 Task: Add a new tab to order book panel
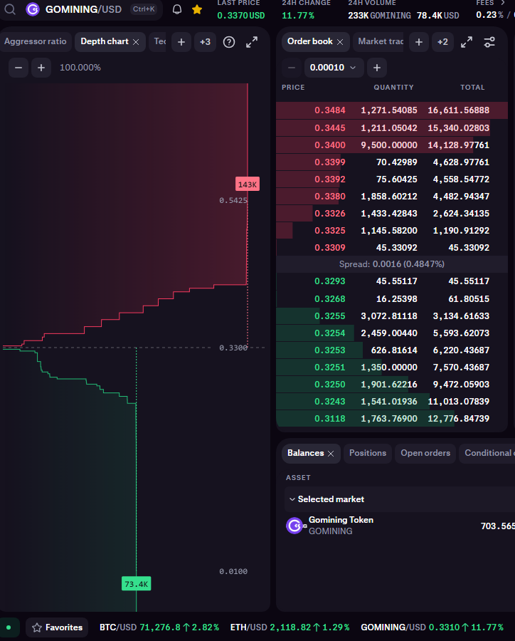[x=419, y=42]
